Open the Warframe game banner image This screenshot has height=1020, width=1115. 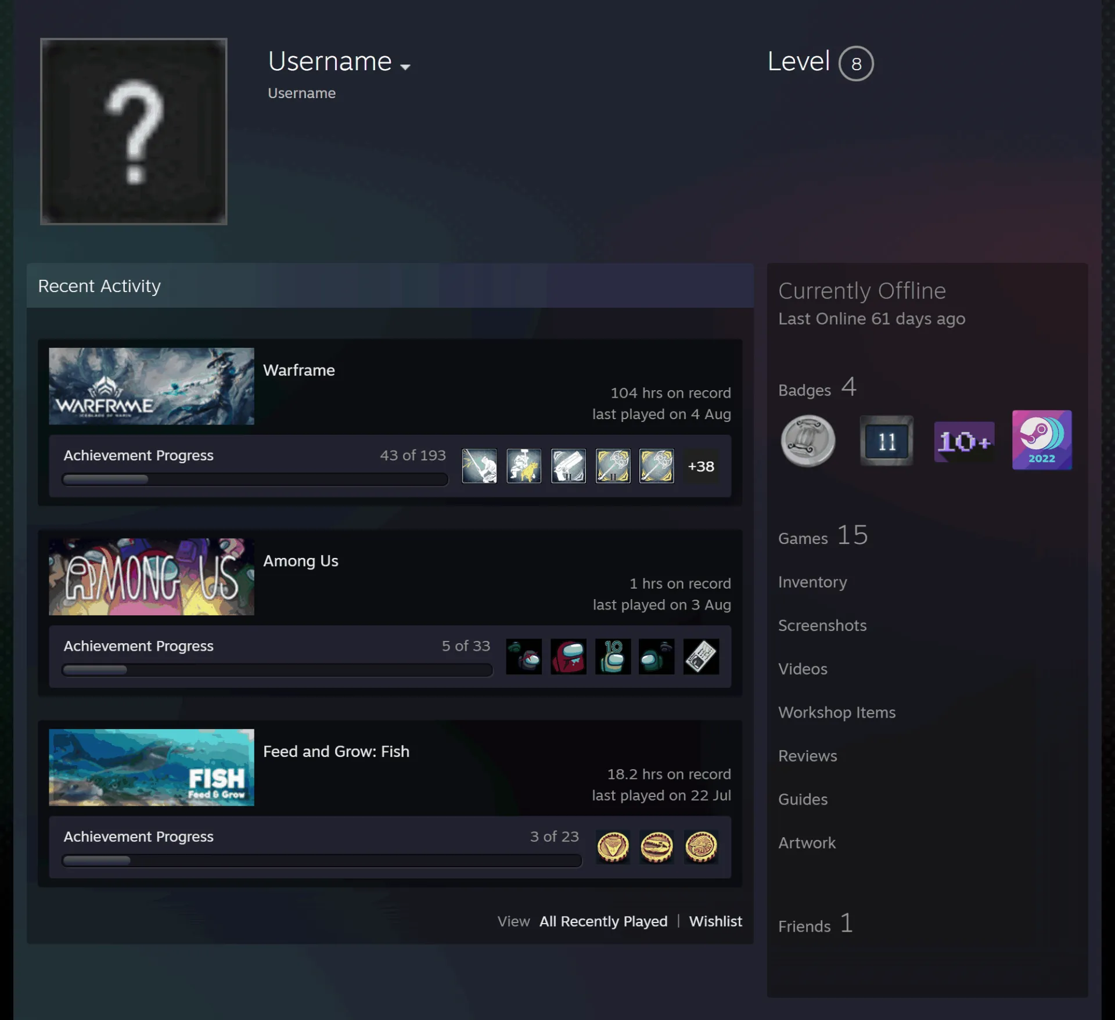(x=152, y=386)
